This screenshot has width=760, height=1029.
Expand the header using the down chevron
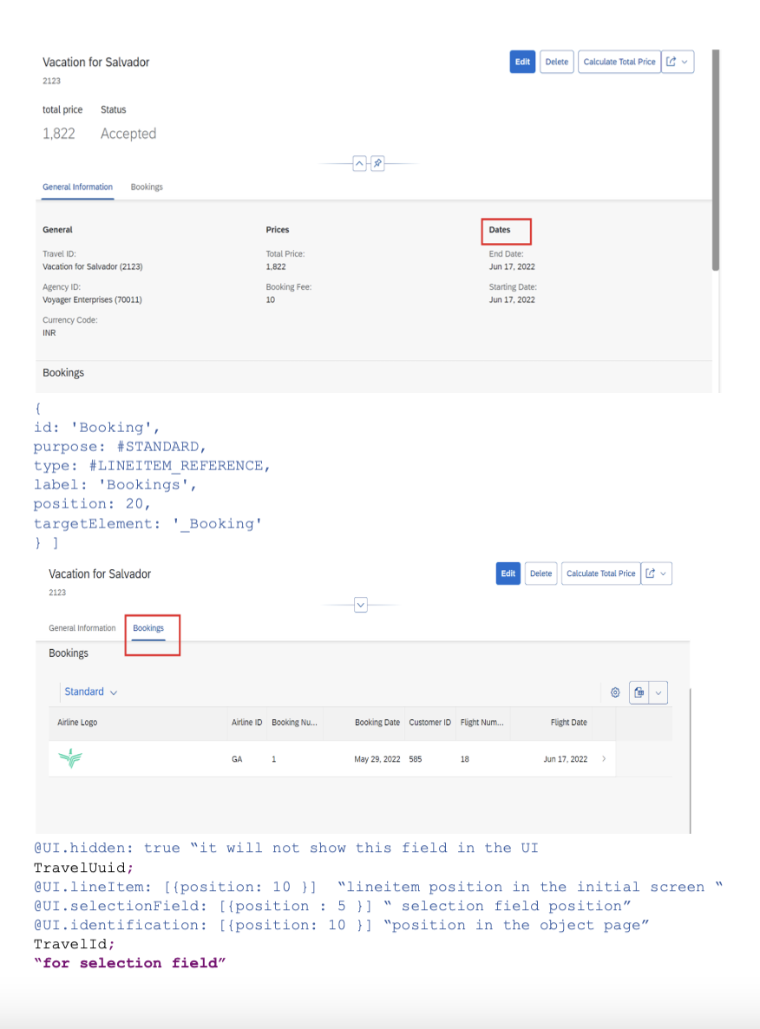pos(360,605)
